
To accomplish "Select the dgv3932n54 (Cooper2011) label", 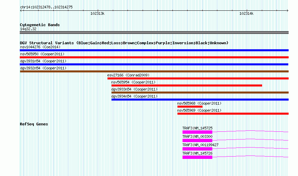I will coord(43,68).
